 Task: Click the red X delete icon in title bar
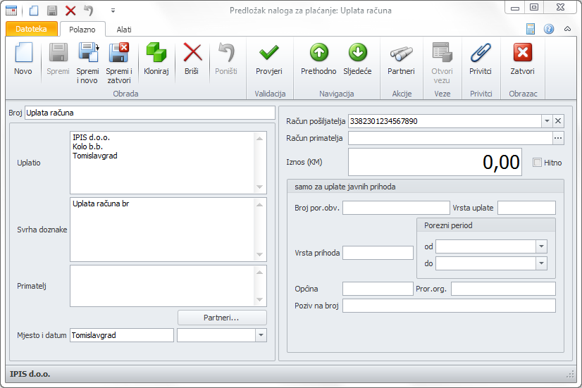[70, 11]
